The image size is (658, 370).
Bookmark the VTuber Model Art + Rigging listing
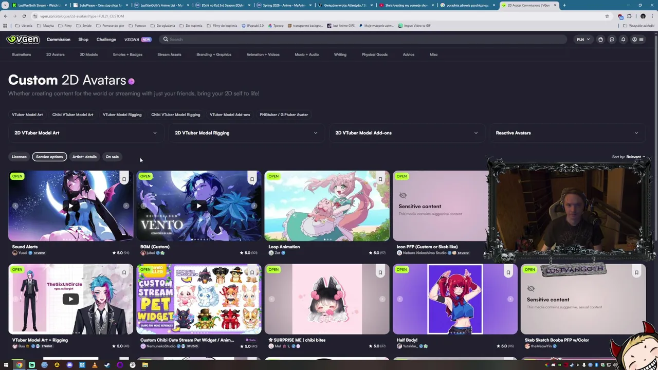(124, 272)
